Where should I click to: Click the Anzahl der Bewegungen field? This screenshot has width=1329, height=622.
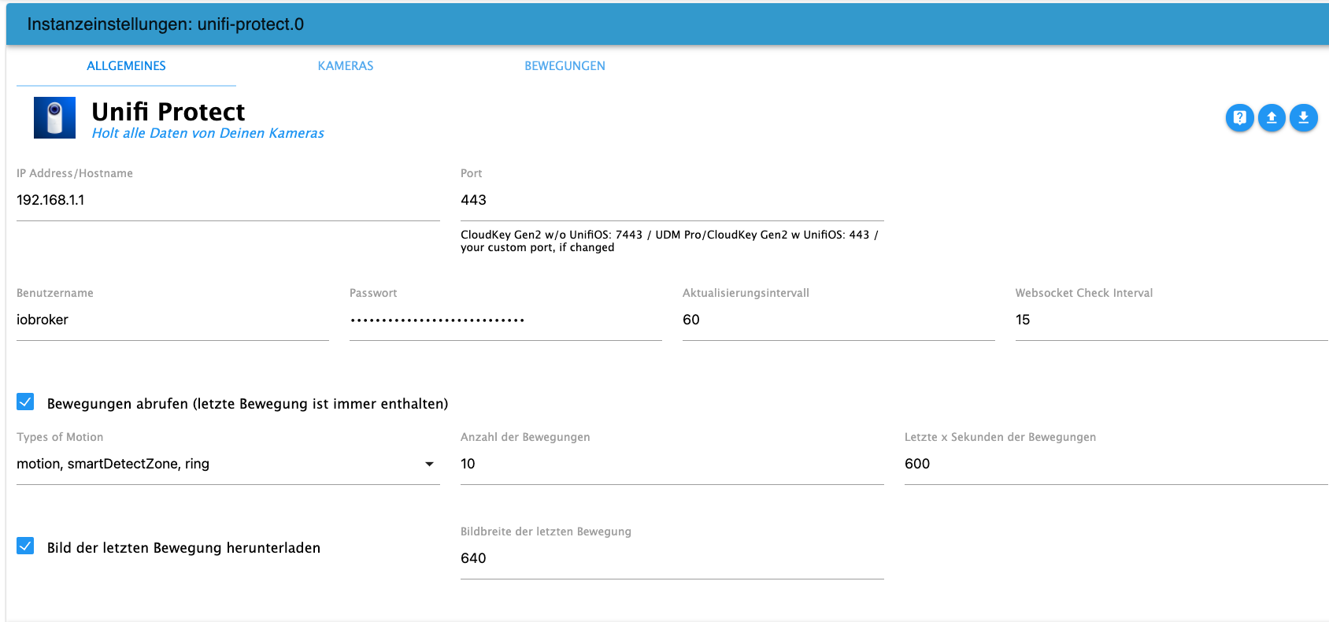tap(672, 464)
